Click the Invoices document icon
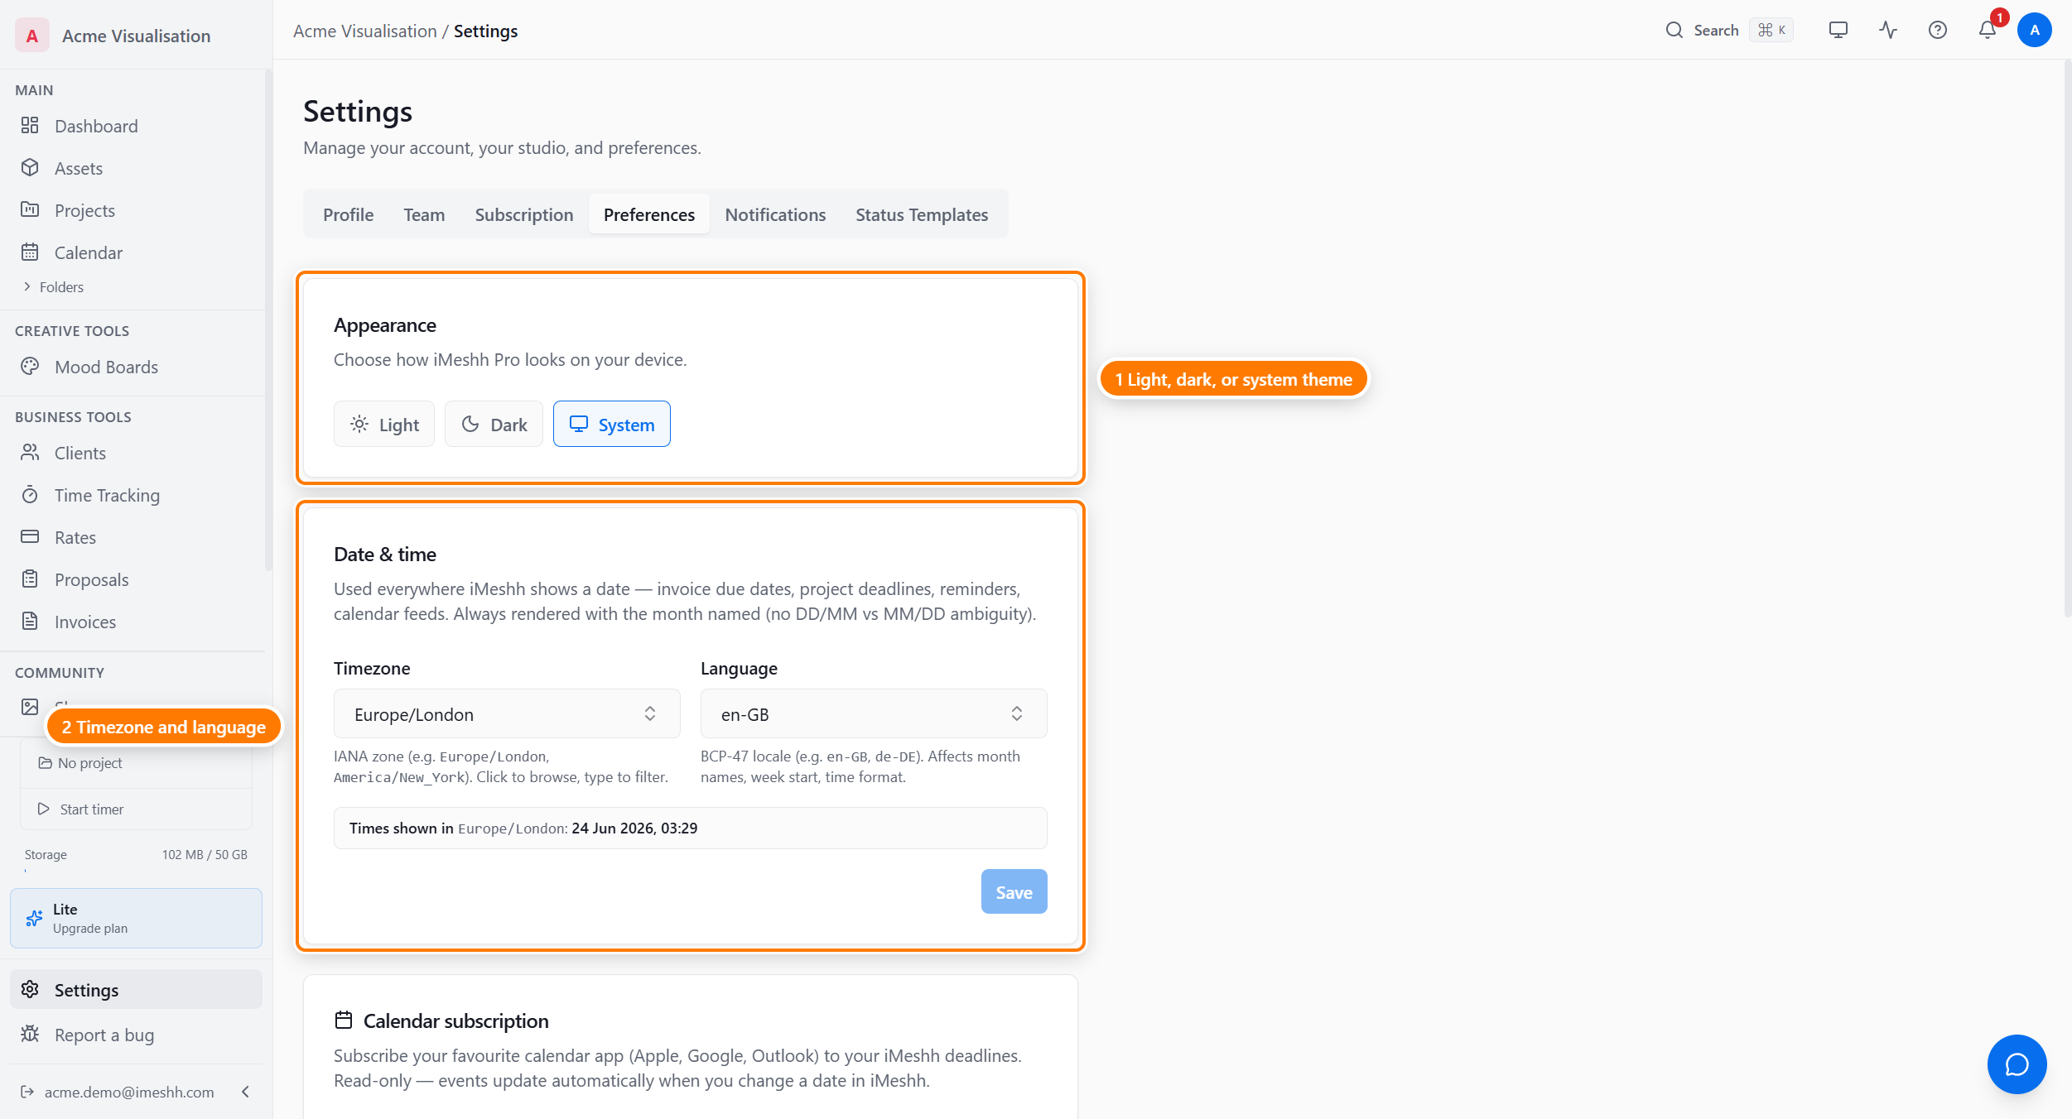The height and width of the screenshot is (1119, 2072). click(x=30, y=621)
